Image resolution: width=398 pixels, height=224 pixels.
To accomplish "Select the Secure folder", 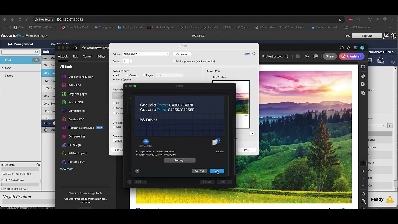I will coord(9,76).
